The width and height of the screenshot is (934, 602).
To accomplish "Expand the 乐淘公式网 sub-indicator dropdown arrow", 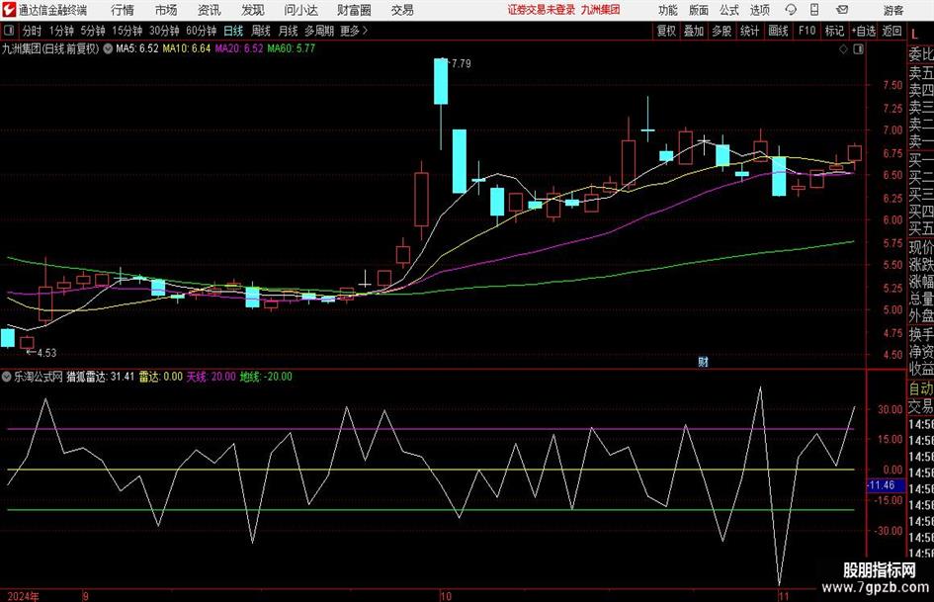I will pos(7,377).
